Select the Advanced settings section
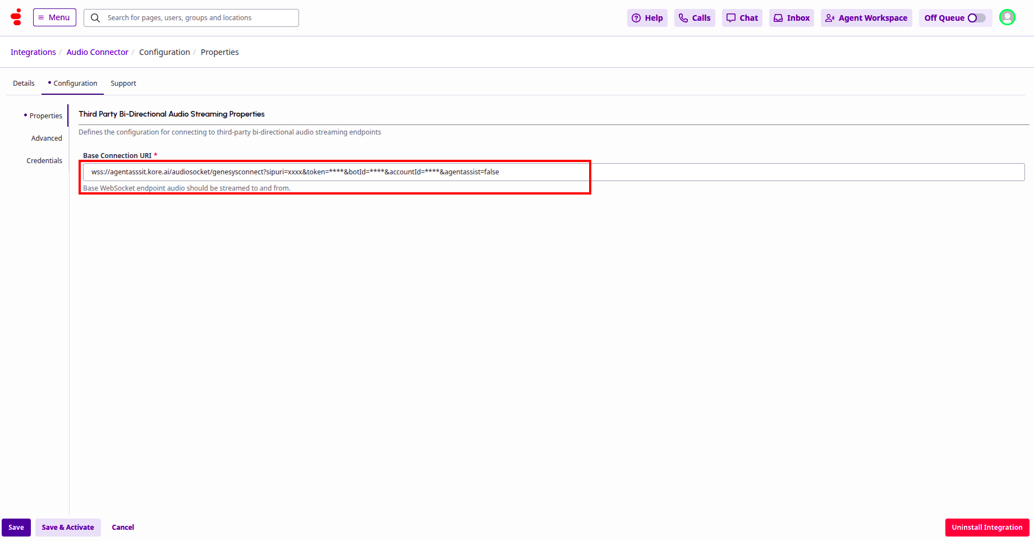 (x=47, y=138)
